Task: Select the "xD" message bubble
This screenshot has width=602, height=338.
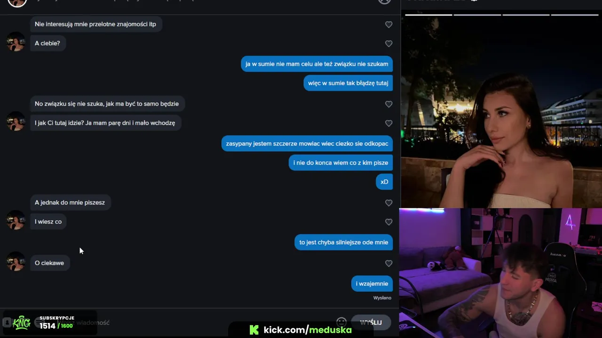Action: click(x=384, y=182)
